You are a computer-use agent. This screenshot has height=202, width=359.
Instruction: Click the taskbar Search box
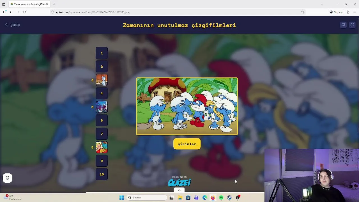pos(147,198)
